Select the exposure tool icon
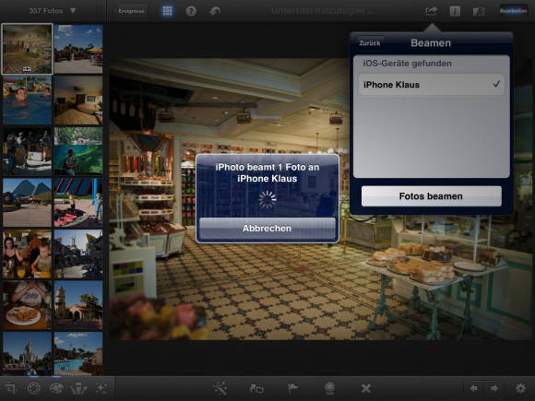The image size is (535, 401). pyautogui.click(x=34, y=388)
